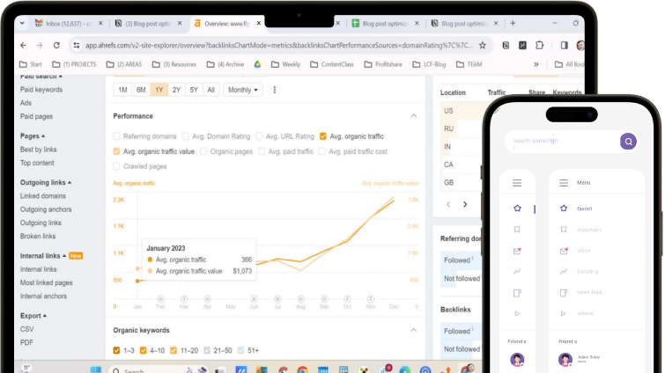Collapse the Outgoing links sidebar group

coord(46,182)
